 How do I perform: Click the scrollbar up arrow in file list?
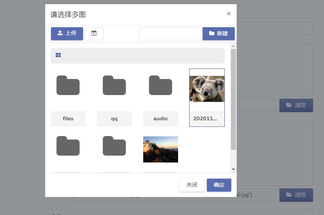[234, 46]
